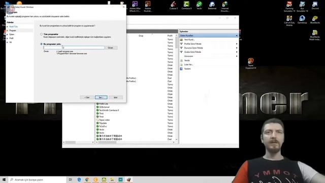Image resolution: width=325 pixels, height=183 pixels.
Task: Open the Farming Simulator 19 desktop icon
Action: 289,6
